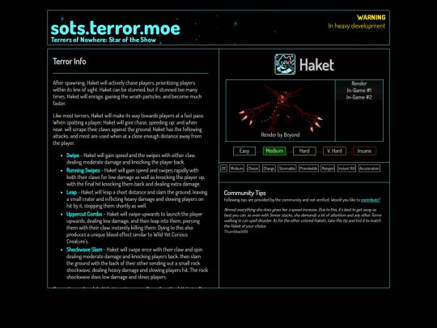This screenshot has width=437, height=328.
Task: Click the Medium tag below difficulties
Action: (236, 168)
